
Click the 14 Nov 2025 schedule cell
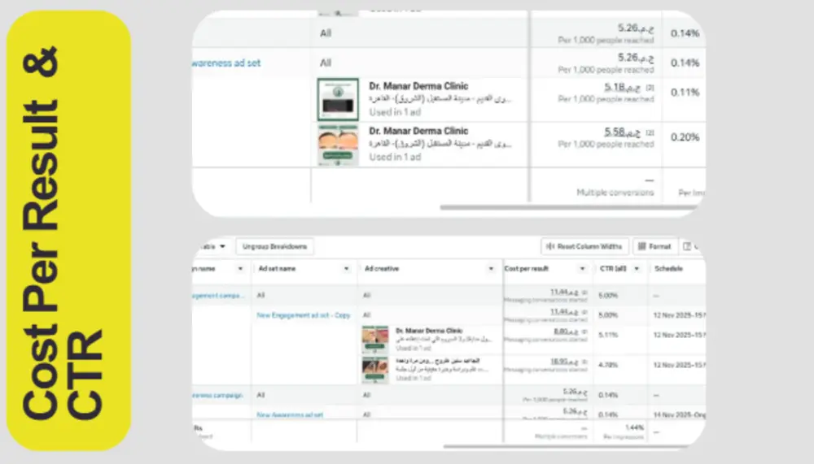coord(679,414)
